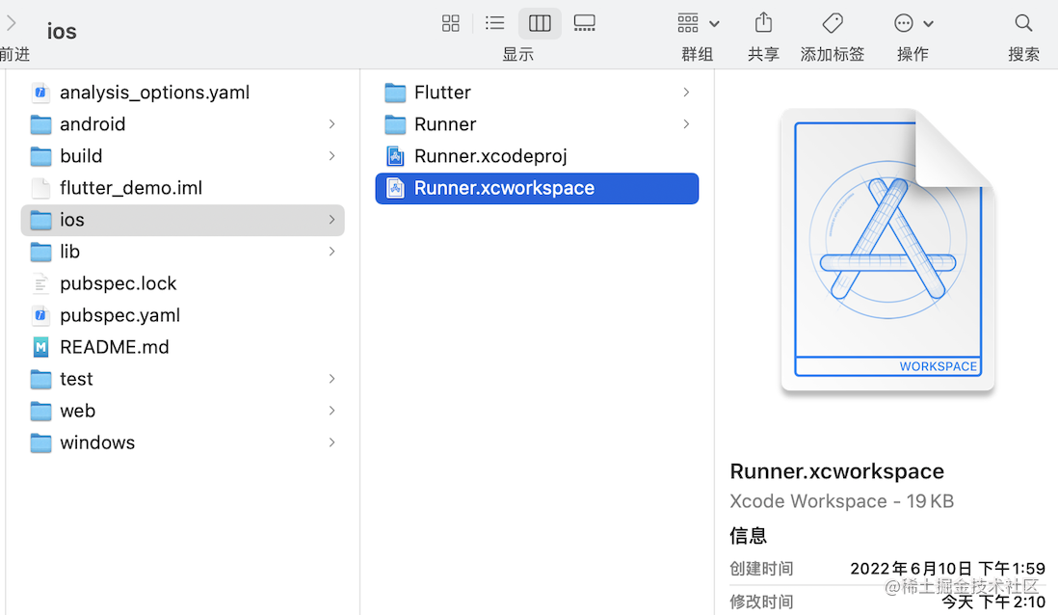
Task: Select the build folder
Action: pos(81,156)
